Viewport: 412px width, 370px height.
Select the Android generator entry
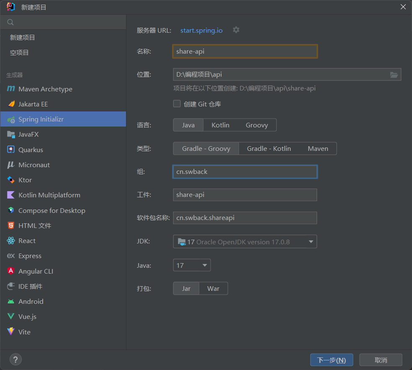pyautogui.click(x=63, y=301)
